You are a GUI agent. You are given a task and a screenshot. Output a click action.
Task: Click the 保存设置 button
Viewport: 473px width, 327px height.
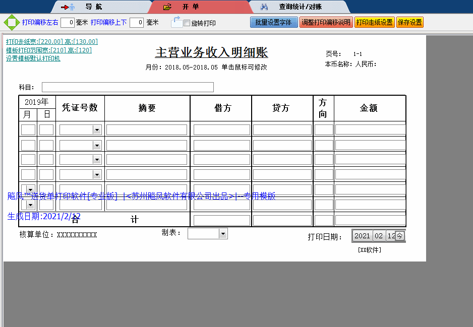pyautogui.click(x=409, y=22)
